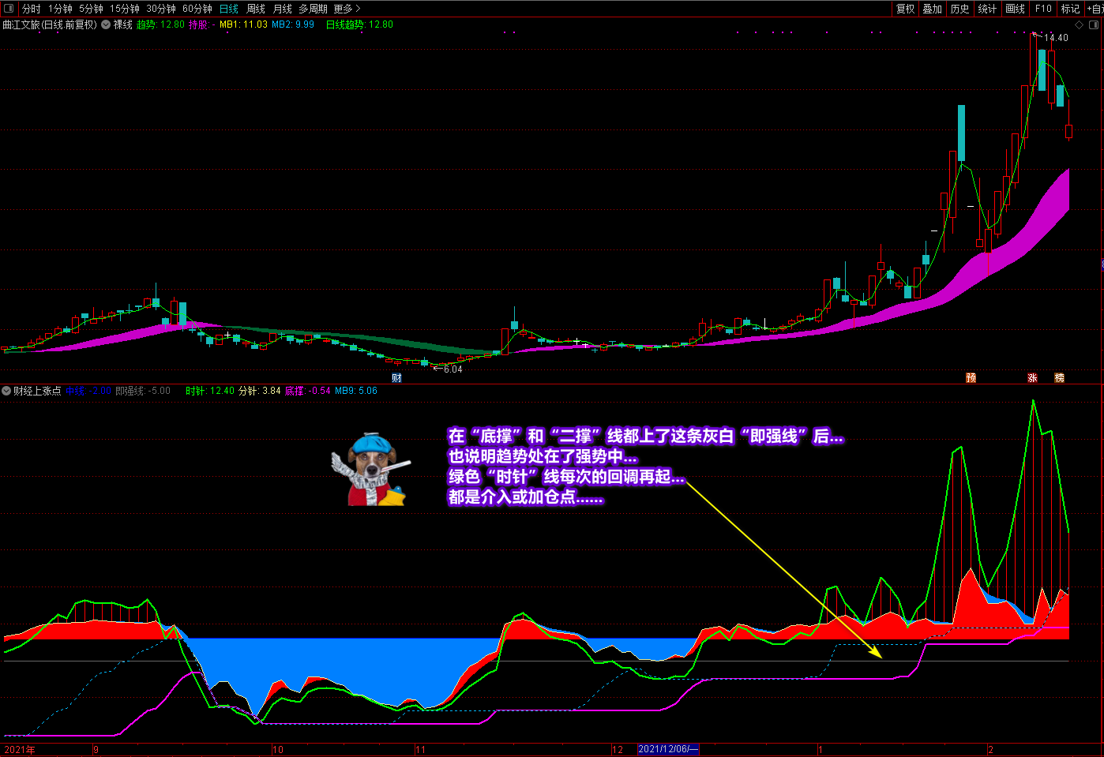This screenshot has width=1104, height=757.
Task: Click the sick dog cartoon image
Action: pyautogui.click(x=370, y=470)
